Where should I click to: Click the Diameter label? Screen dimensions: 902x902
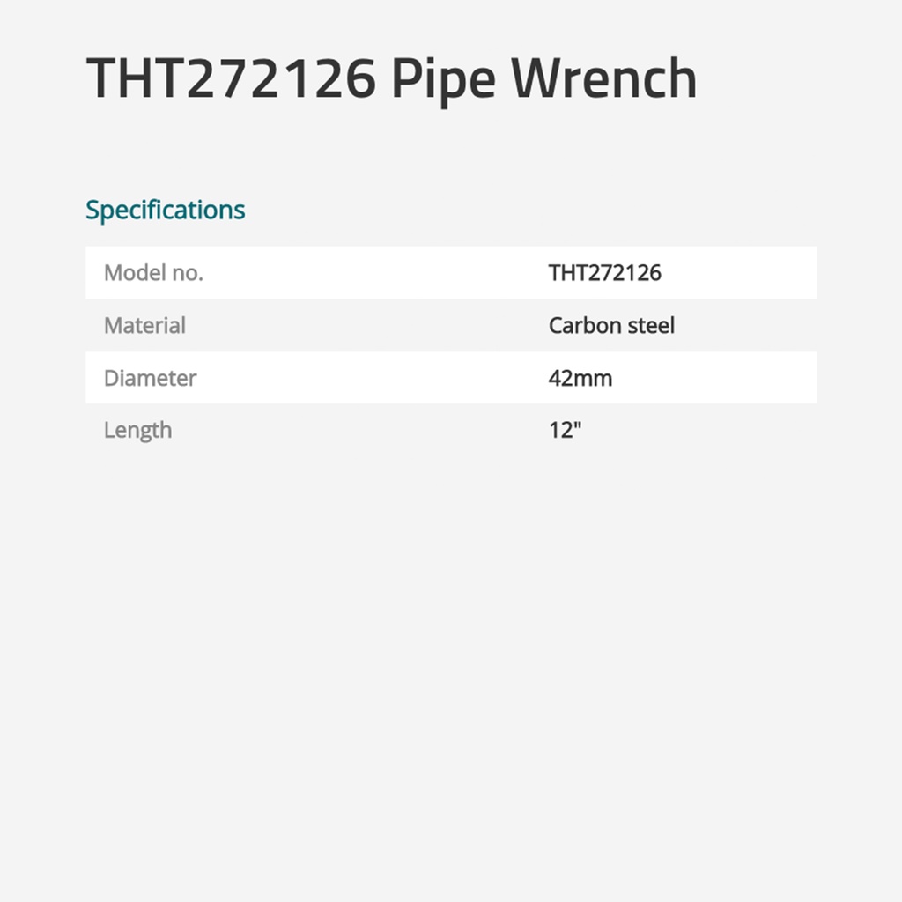point(150,379)
